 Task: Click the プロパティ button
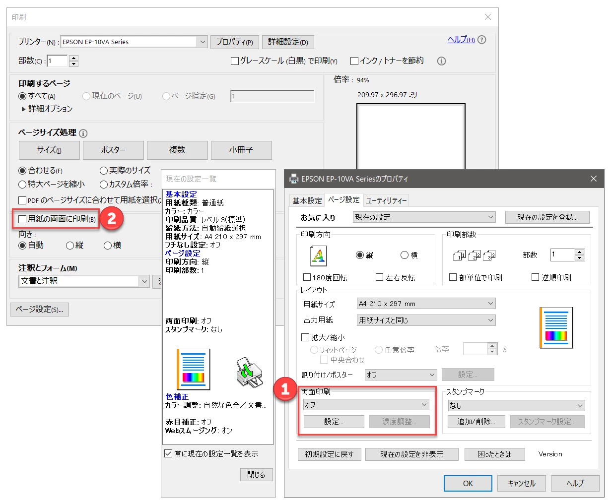pos(234,42)
